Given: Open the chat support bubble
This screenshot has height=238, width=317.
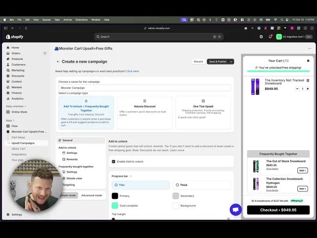Looking at the screenshot, I should click(x=236, y=210).
